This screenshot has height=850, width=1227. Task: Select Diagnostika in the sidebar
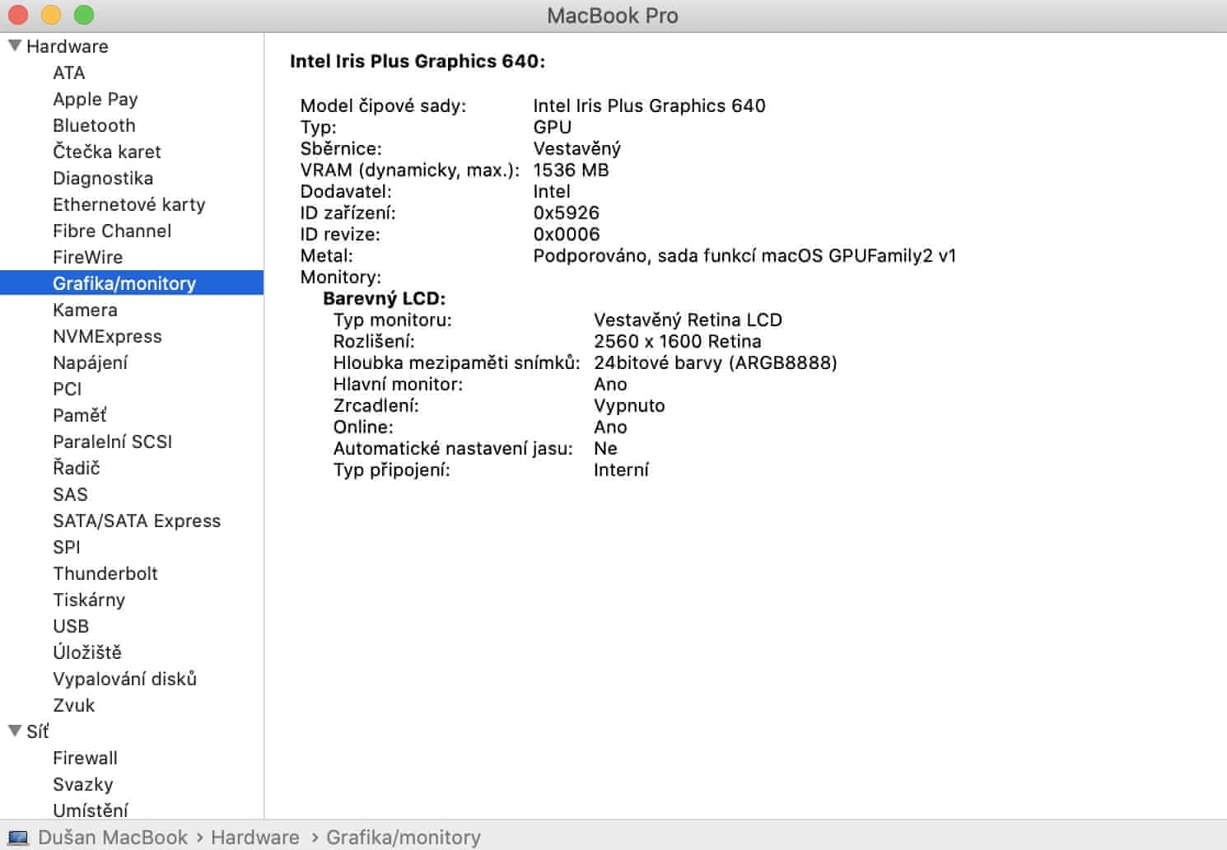click(103, 178)
